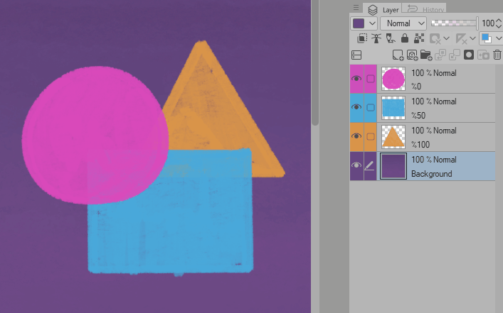Screen dimensions: 503x313
Task: Hide the %50 rectangle layer
Action: [x=356, y=107]
